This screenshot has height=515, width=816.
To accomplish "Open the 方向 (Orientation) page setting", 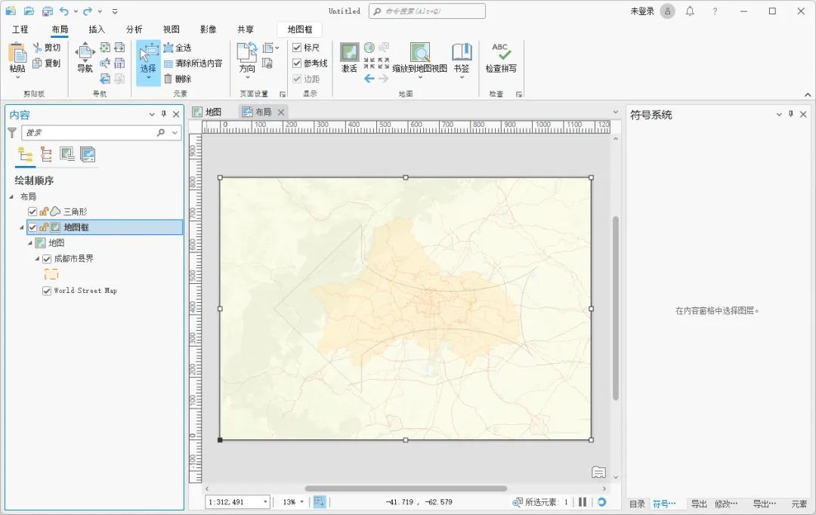I will pos(247,60).
